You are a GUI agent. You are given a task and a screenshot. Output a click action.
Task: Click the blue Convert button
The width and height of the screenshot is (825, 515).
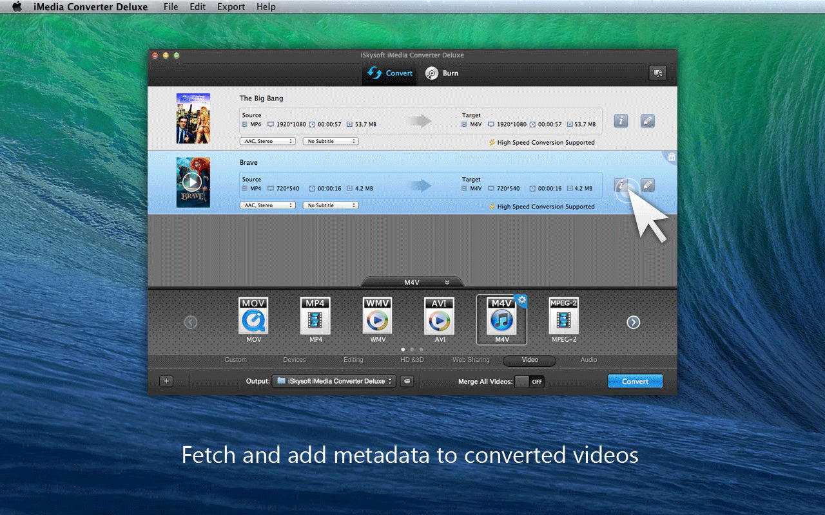click(x=635, y=381)
